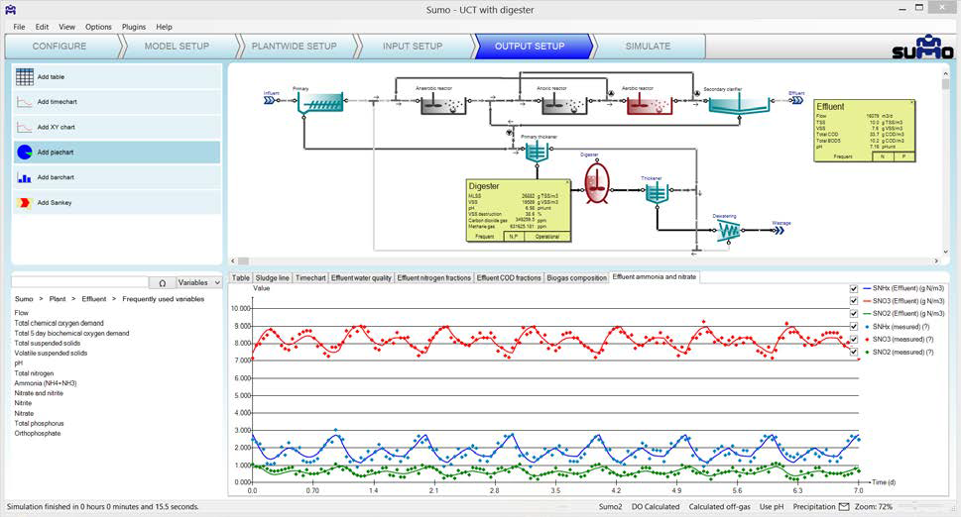Click the Add barchart icon
The height and width of the screenshot is (517, 961).
tap(25, 177)
